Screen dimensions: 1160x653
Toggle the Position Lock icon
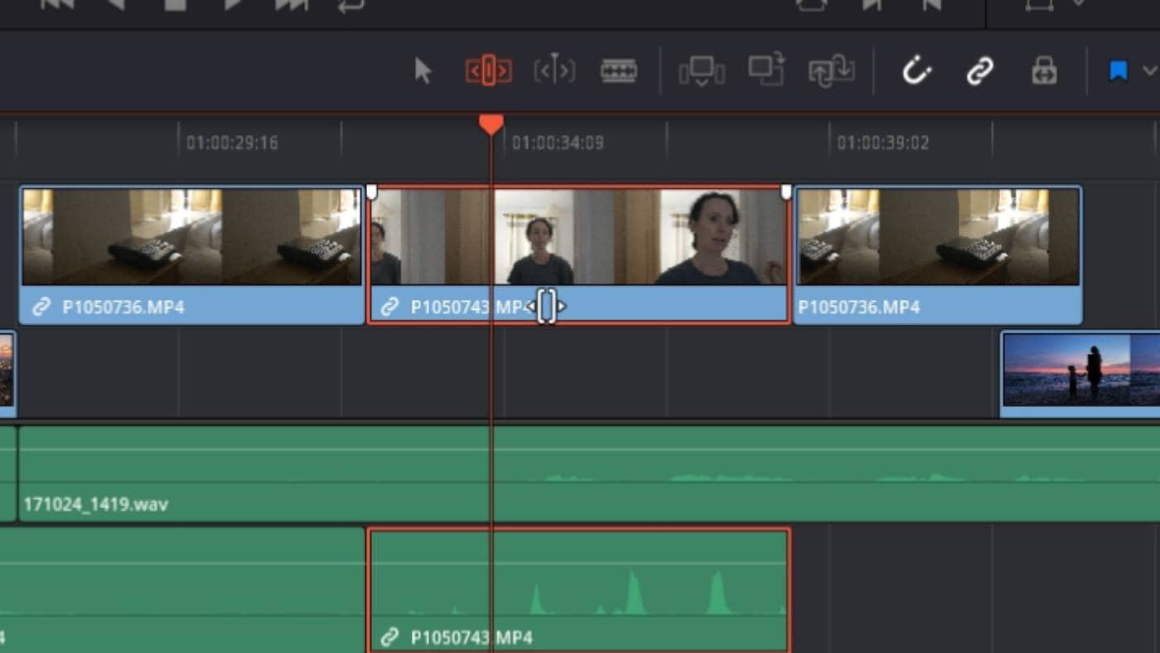1044,71
